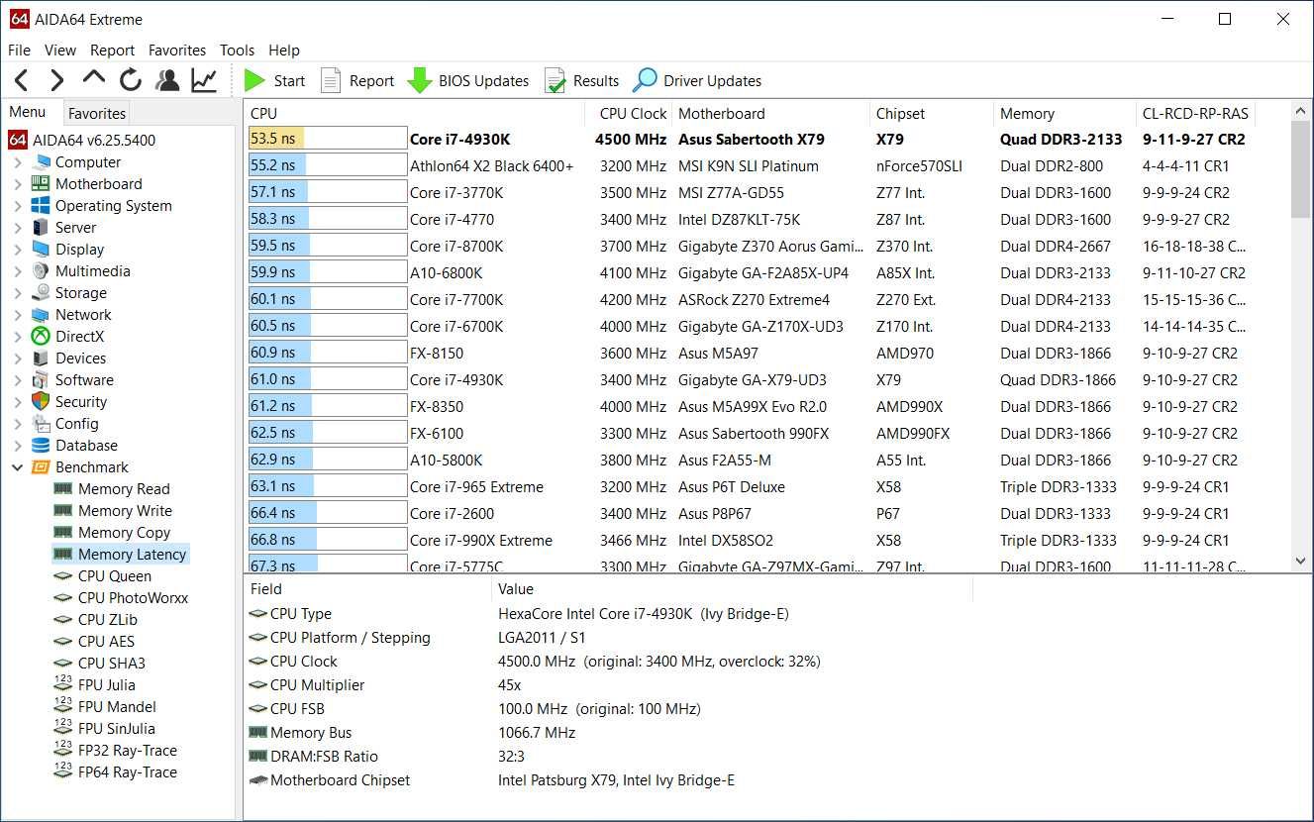Select the DirectX Xbox icon
Image resolution: width=1314 pixels, height=822 pixels.
41,337
